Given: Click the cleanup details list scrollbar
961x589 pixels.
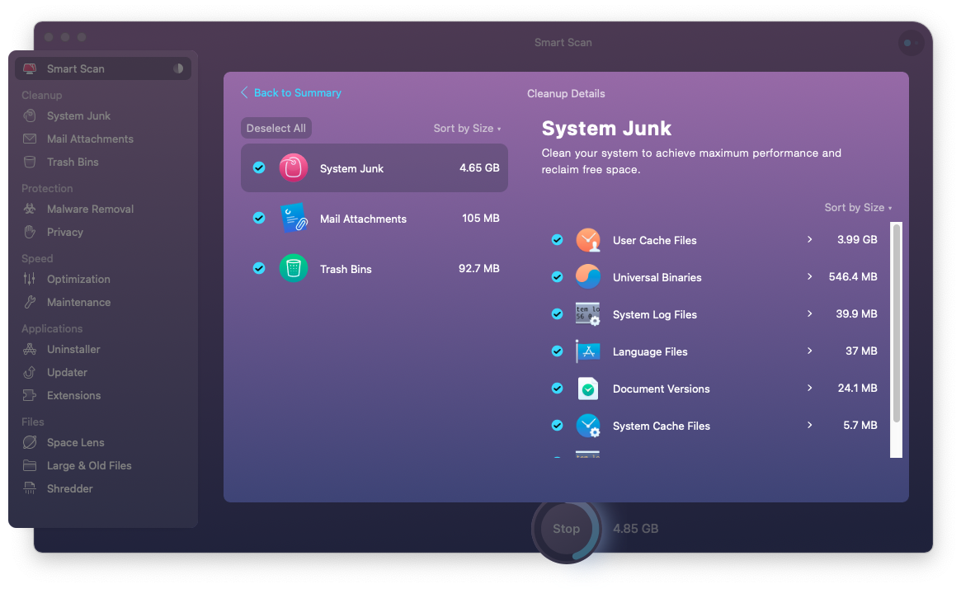Looking at the screenshot, I should pos(897,323).
